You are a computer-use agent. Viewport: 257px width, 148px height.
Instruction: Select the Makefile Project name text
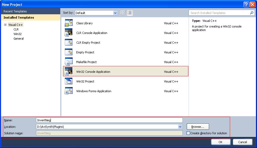(x=86, y=62)
